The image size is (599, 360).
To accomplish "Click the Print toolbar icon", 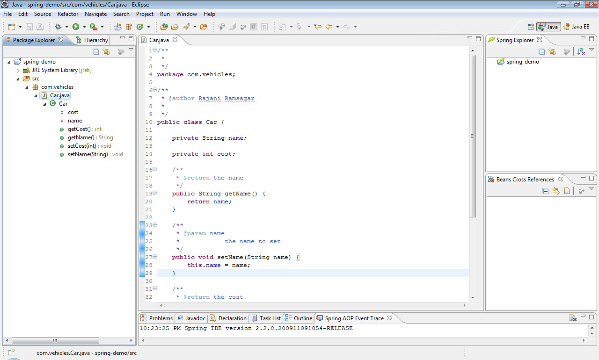I will coord(40,27).
